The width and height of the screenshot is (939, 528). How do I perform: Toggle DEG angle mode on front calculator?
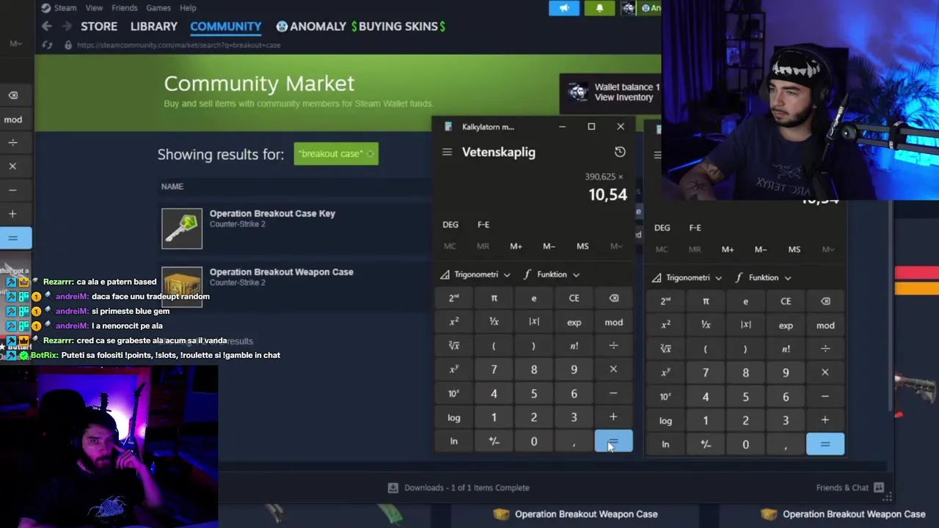coord(450,224)
